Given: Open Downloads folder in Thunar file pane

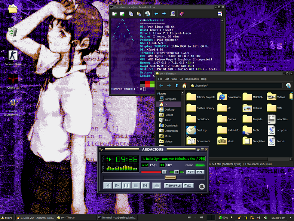Looking at the screenshot, I should (x=229, y=97).
